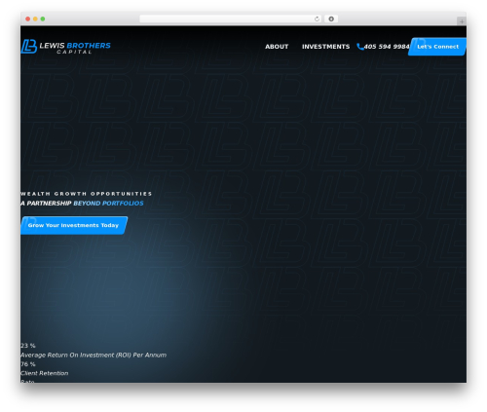
Task: Open the Investments menu item
Action: tap(325, 47)
